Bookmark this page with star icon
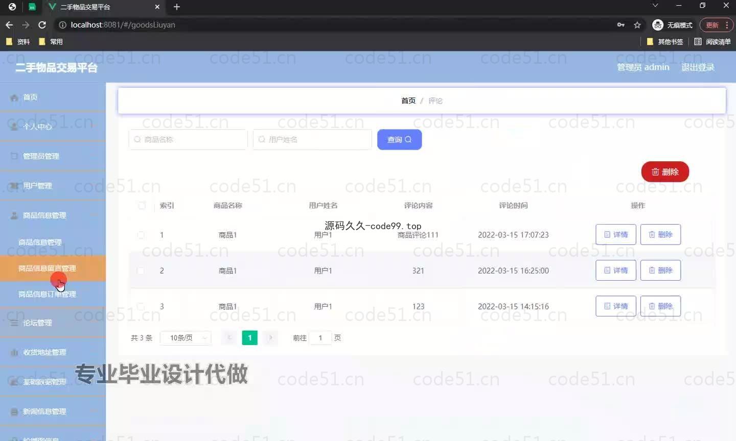736x441 pixels. [x=637, y=24]
